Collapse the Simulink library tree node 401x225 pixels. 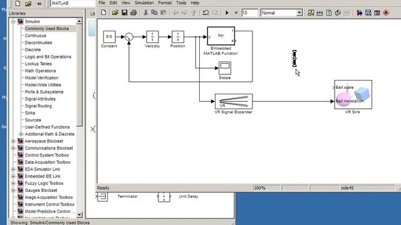click(13, 22)
